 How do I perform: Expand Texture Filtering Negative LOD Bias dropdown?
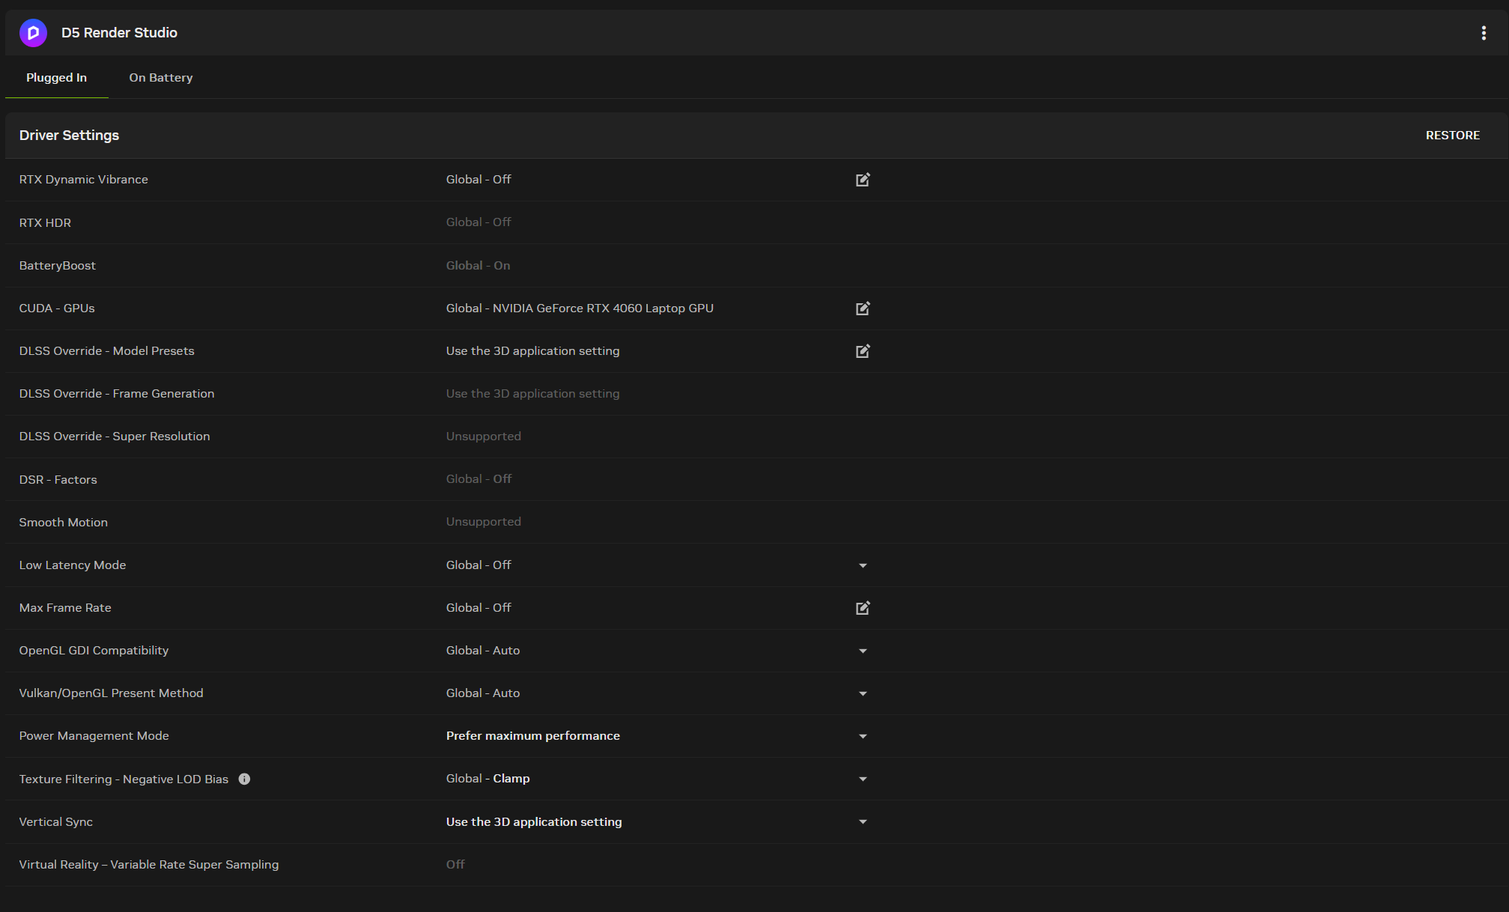tap(863, 779)
